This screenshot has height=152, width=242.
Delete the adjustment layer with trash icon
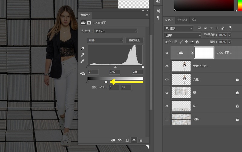point(141,140)
